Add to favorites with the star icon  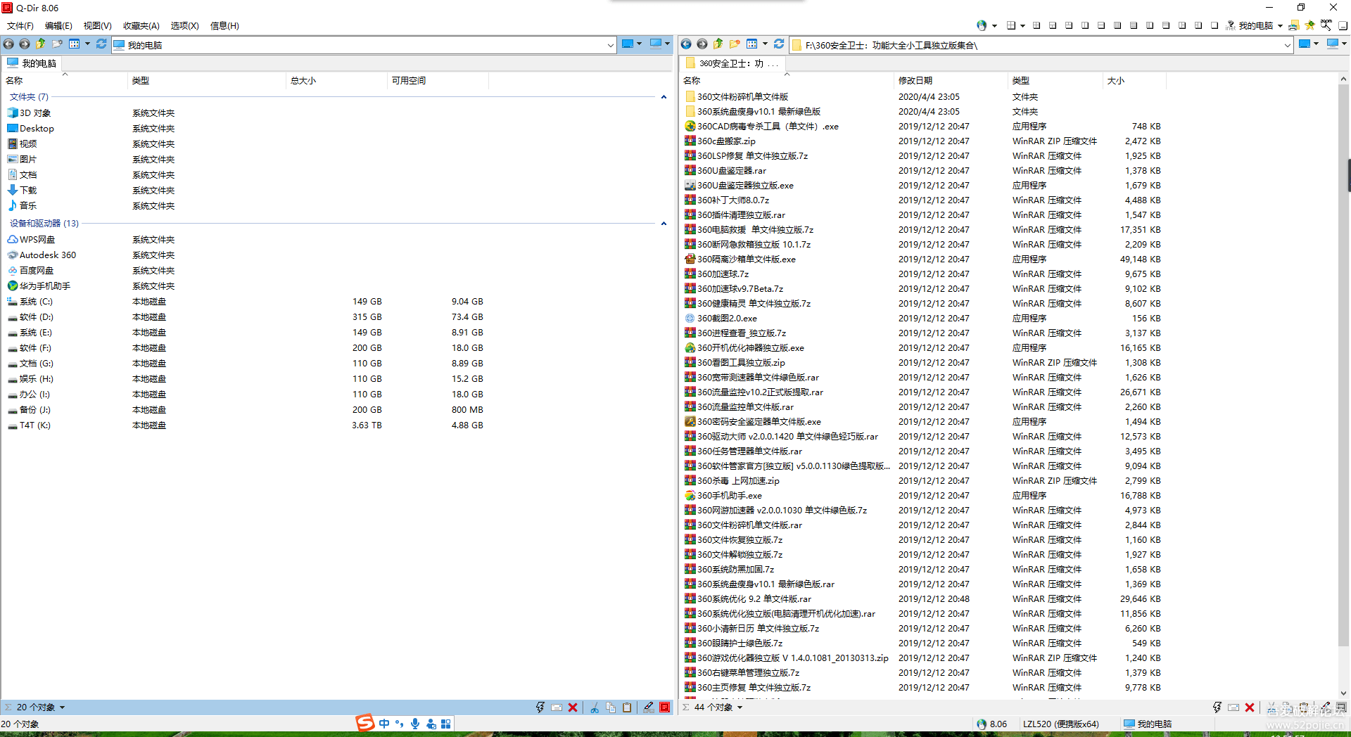[x=1309, y=25]
